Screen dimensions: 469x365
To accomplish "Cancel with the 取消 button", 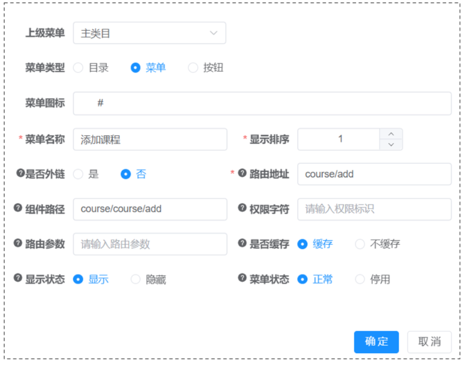I will tap(429, 342).
